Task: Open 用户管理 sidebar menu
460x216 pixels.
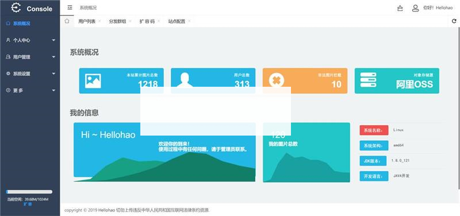Action: 30,57
